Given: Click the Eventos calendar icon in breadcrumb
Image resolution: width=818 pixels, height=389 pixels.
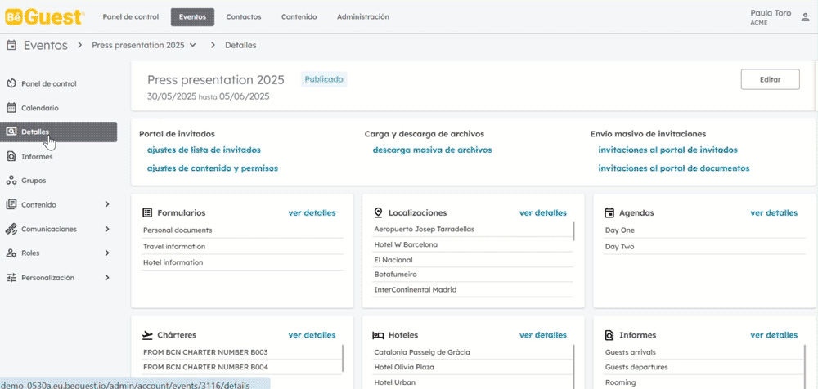Looking at the screenshot, I should point(11,46).
